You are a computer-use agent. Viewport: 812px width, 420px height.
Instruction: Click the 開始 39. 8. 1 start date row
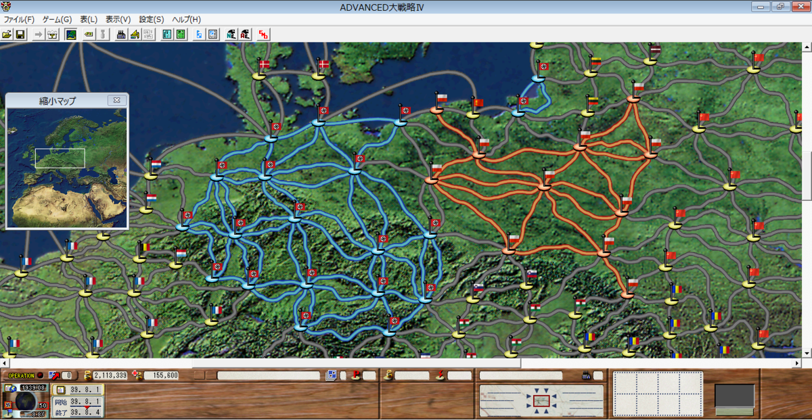(x=77, y=401)
